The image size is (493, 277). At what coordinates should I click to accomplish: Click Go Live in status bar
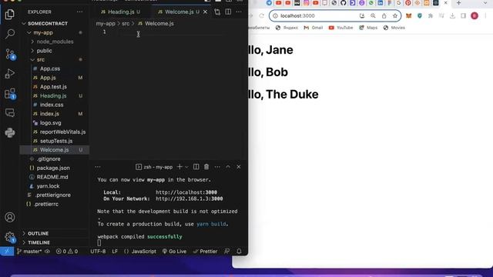[175, 252]
